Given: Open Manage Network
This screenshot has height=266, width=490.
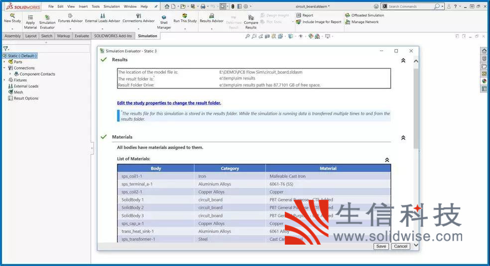Looking at the screenshot, I should point(362,22).
